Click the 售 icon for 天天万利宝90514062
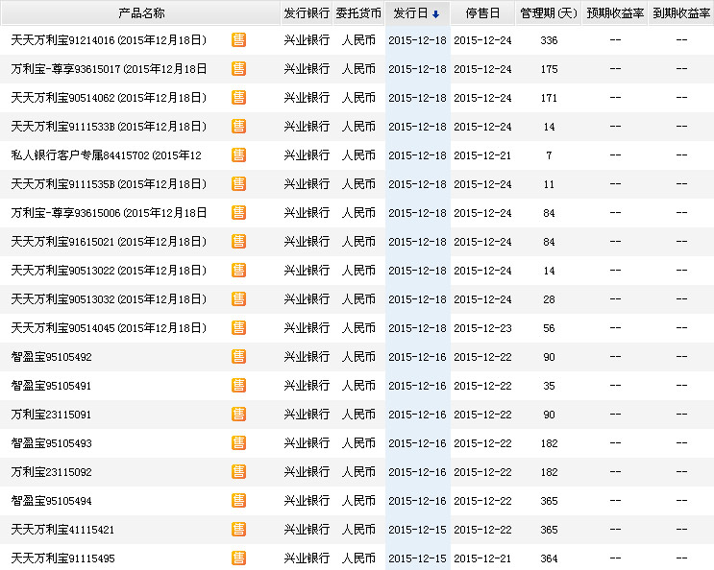This screenshot has height=570, width=714. (238, 97)
